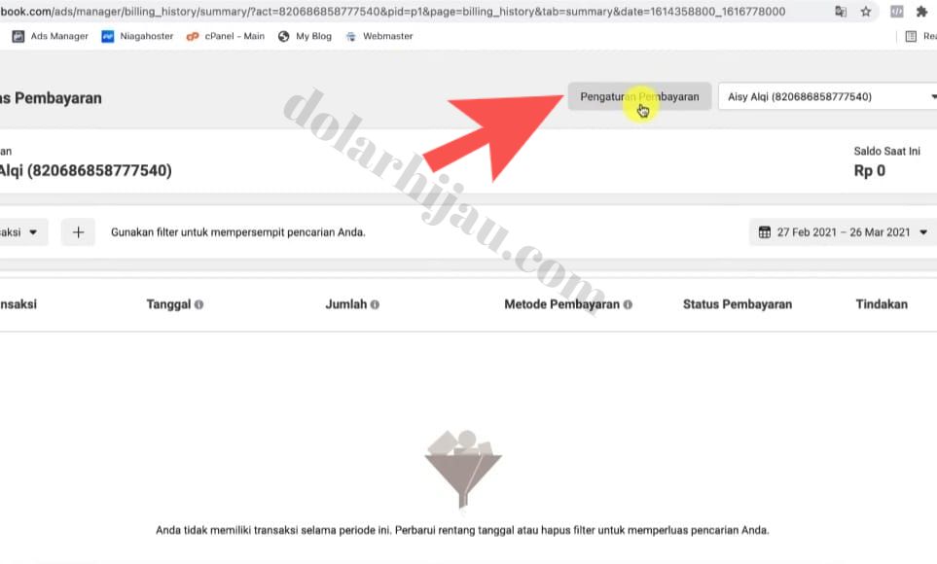This screenshot has height=564, width=937.
Task: Click the translate page icon
Action: pyautogui.click(x=841, y=12)
